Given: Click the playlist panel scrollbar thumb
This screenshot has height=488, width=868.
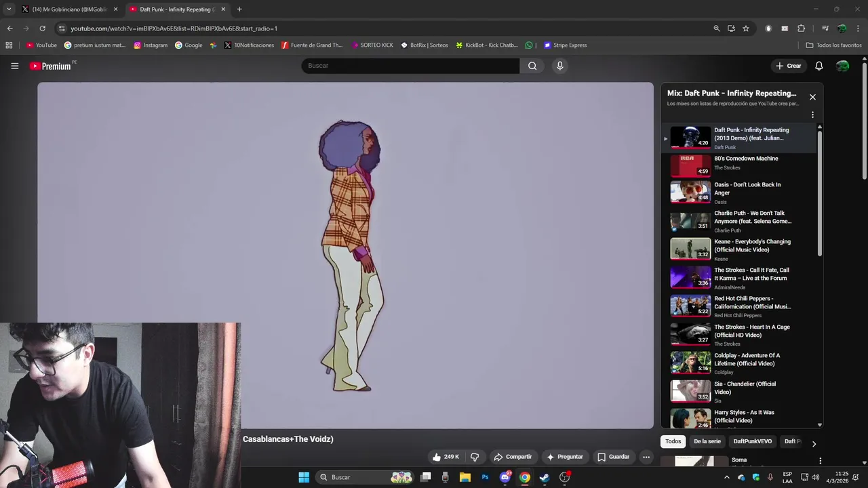Looking at the screenshot, I should [819, 193].
